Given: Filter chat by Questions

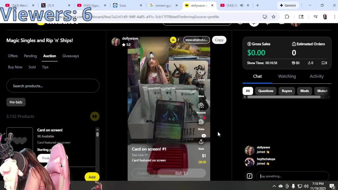Looking at the screenshot, I should point(266,91).
